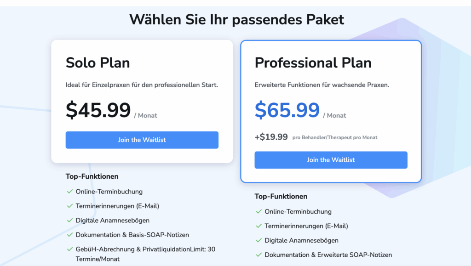The width and height of the screenshot is (471, 266).
Task: Click Top-Funktionen label under Solo Plan
Action: pos(92,176)
